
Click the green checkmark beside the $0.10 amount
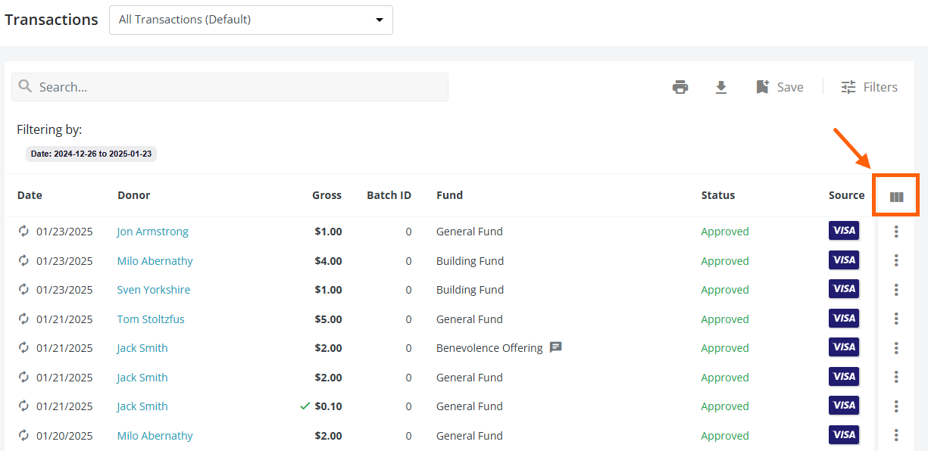pyautogui.click(x=305, y=406)
